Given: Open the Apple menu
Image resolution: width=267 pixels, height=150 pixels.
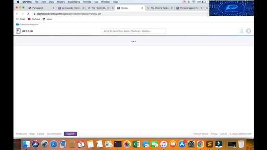Looking at the screenshot, I should tap(18, 2).
